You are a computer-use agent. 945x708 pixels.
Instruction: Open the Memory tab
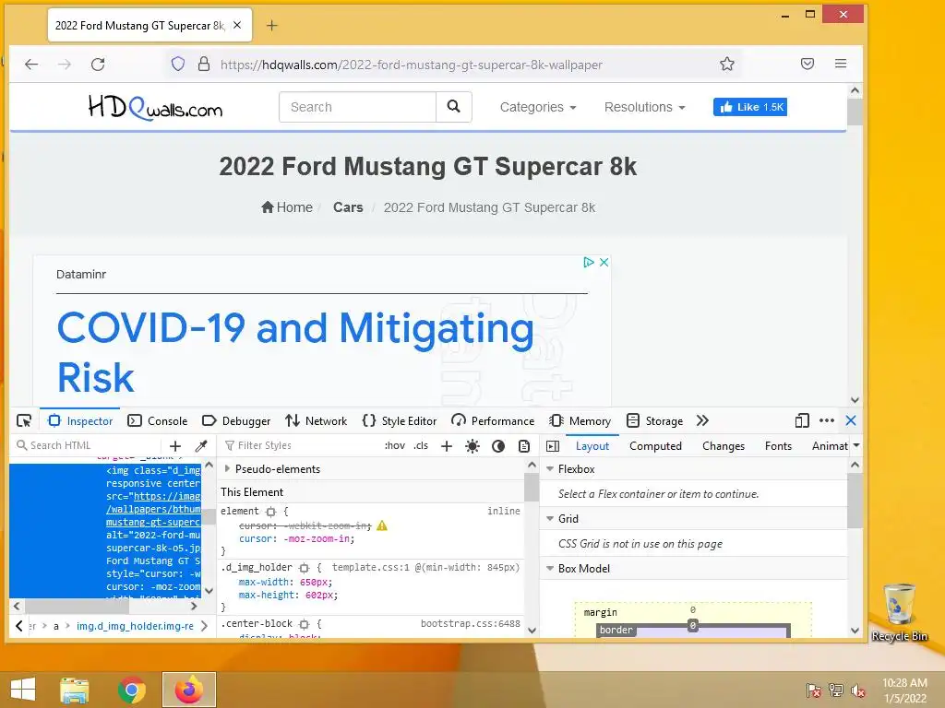(580, 420)
